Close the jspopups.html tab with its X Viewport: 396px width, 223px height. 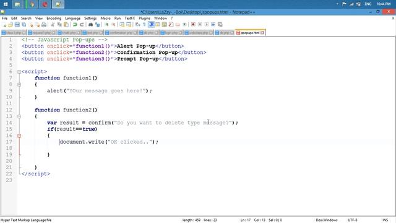point(262,33)
